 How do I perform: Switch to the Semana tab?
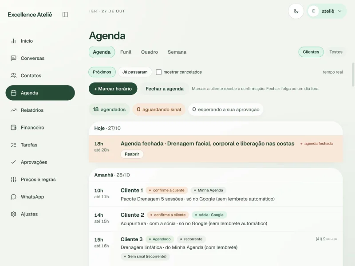(x=177, y=52)
